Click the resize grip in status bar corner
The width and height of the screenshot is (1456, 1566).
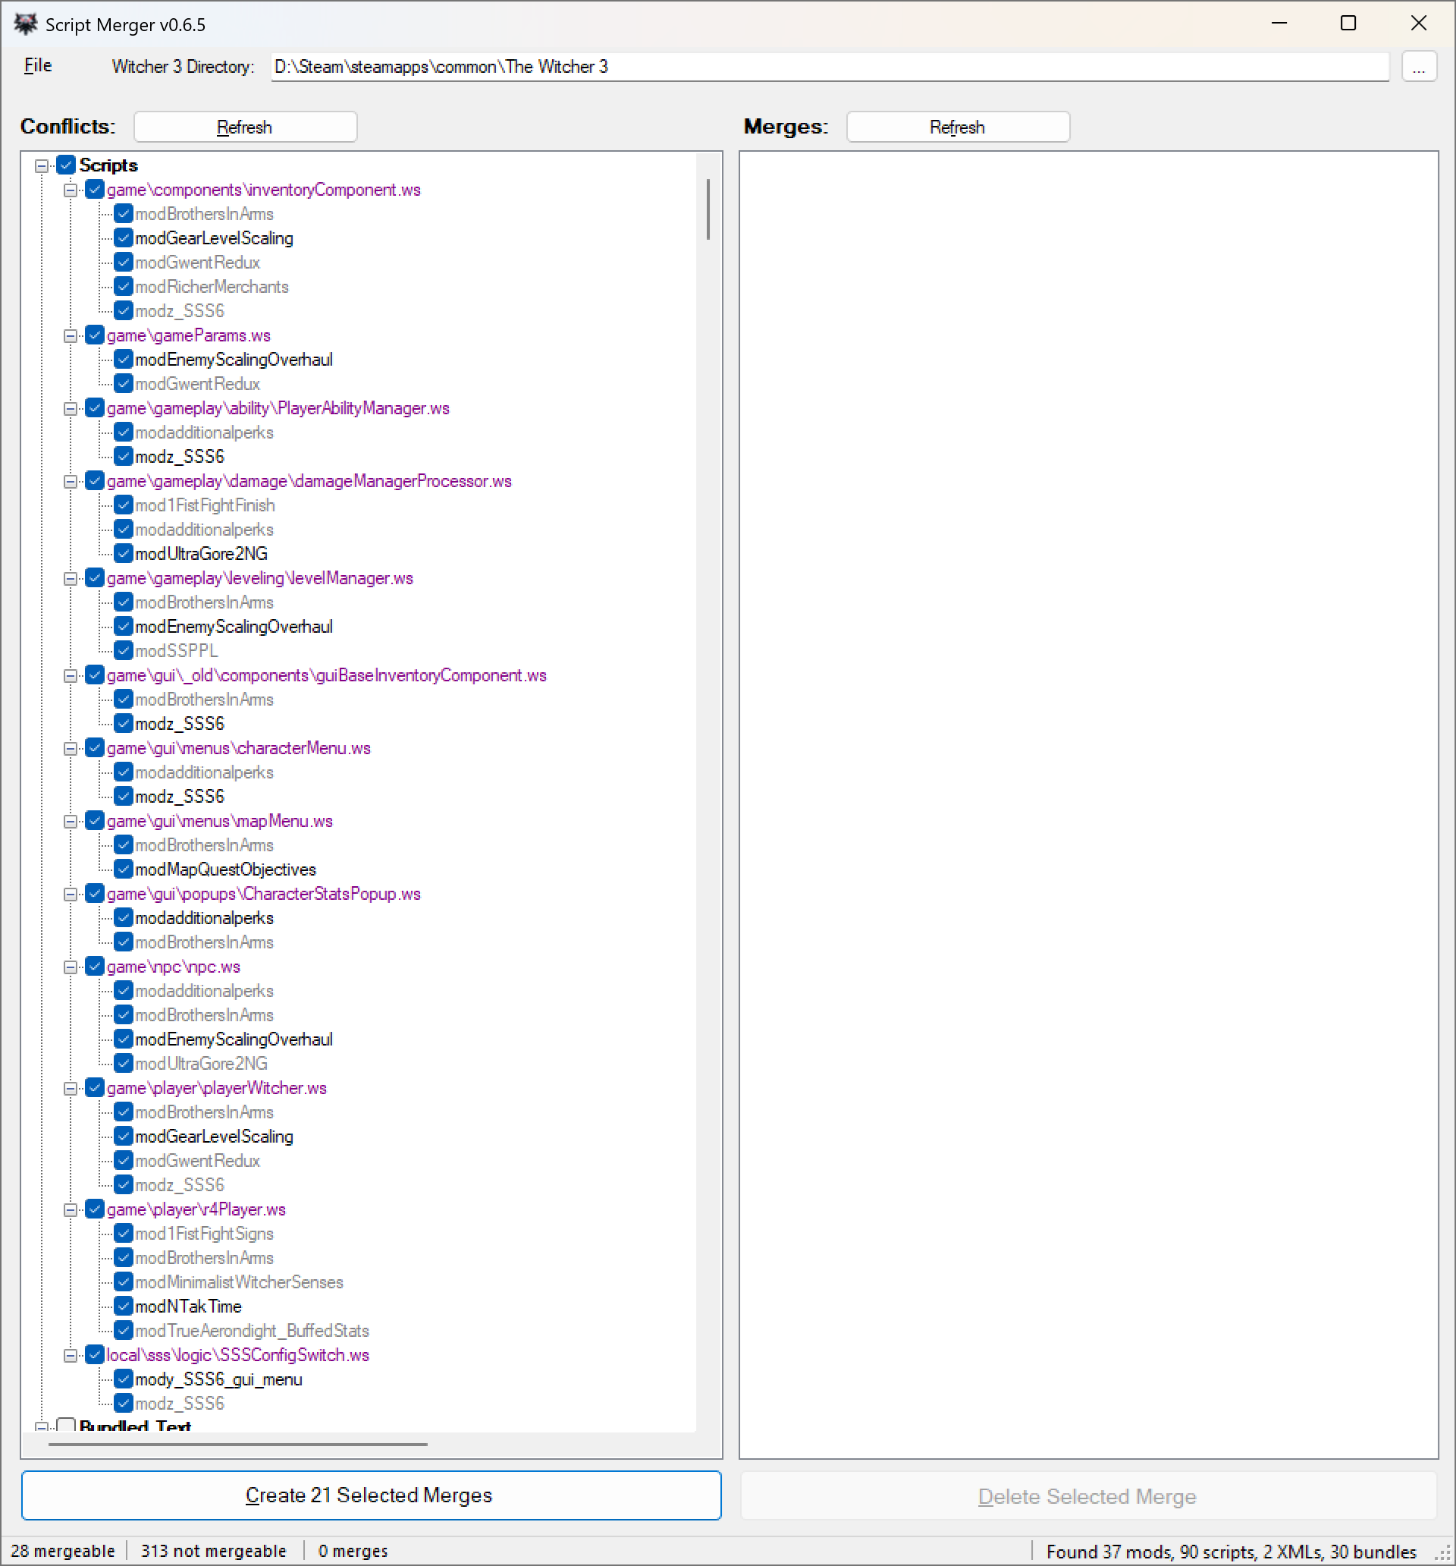pos(1443,1553)
